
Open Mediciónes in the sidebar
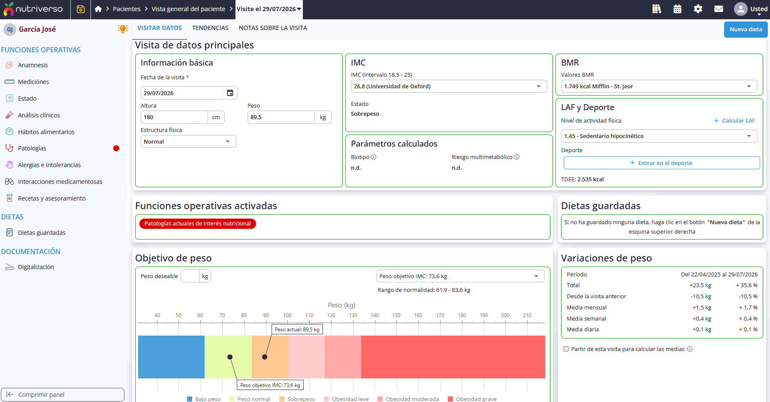pos(33,81)
